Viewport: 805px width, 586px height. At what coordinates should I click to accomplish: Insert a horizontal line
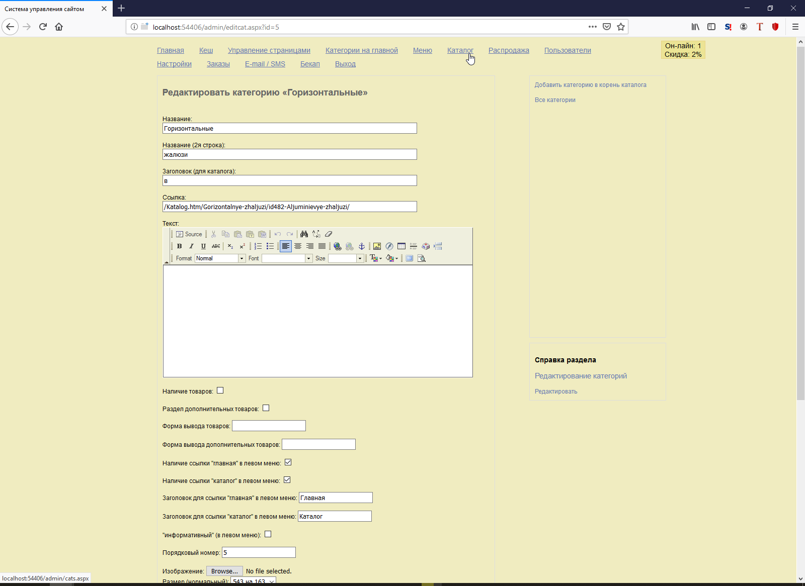[413, 246]
